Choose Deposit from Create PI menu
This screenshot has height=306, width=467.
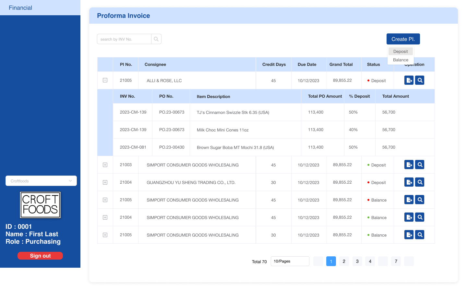coord(401,51)
